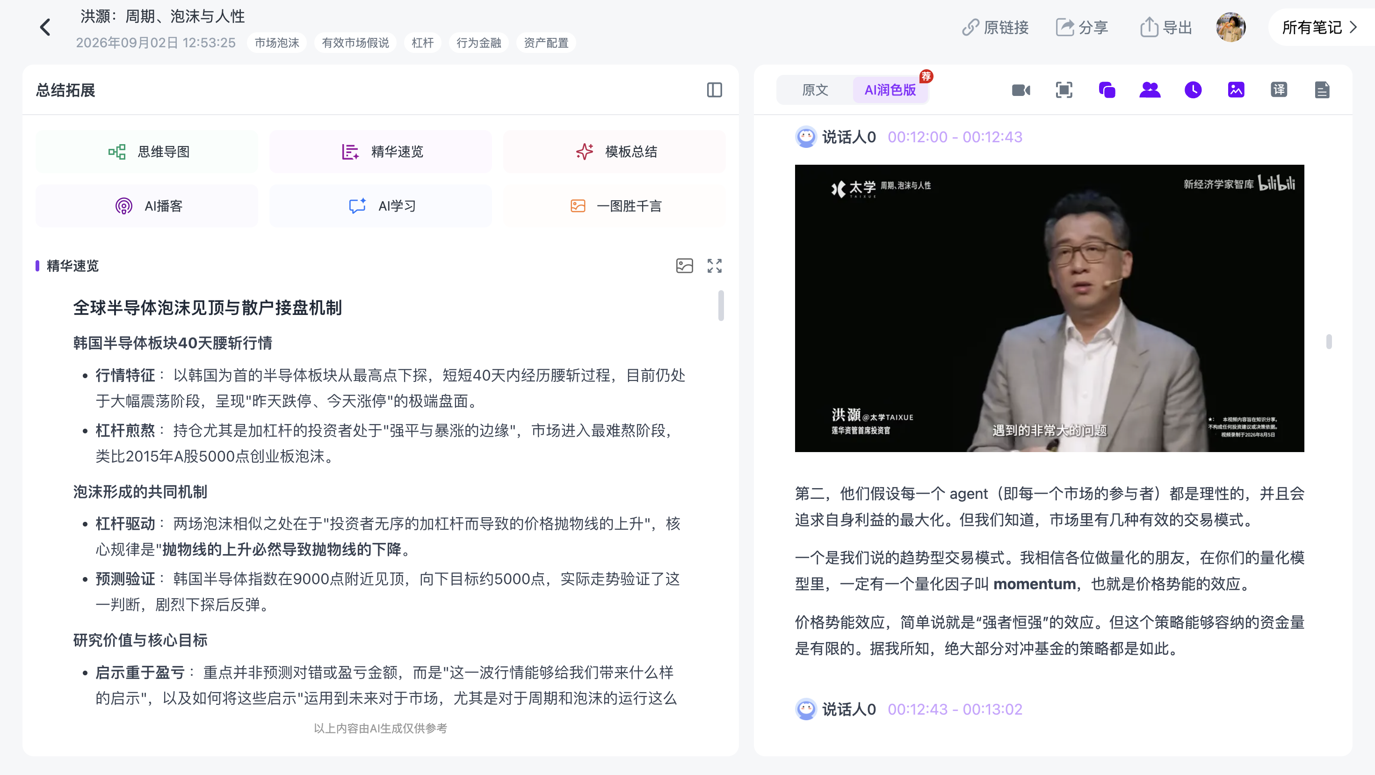The image size is (1375, 775).
Task: Save 精华速览 as image icon
Action: 684,266
